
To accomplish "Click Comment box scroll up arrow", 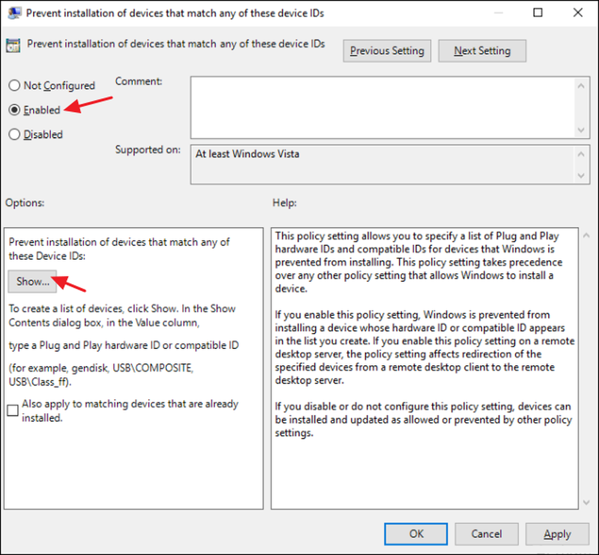I will pyautogui.click(x=581, y=86).
